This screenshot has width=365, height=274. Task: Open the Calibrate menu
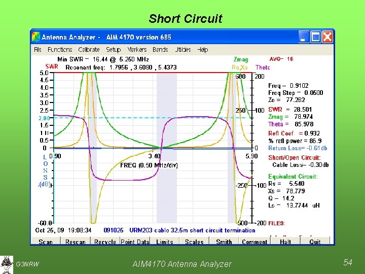[89, 50]
